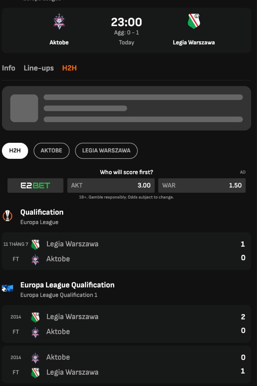Filter matches by LEGIA WARSZAWA pill
Screen dimensions: 257x386
[106, 151]
